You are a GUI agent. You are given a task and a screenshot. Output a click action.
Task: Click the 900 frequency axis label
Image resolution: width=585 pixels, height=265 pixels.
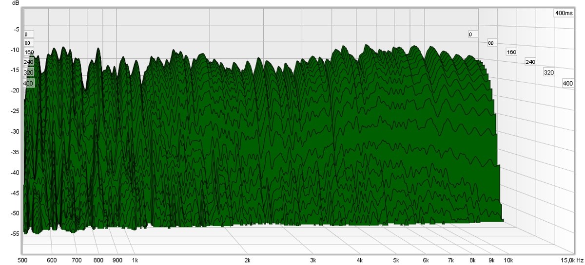(117, 260)
